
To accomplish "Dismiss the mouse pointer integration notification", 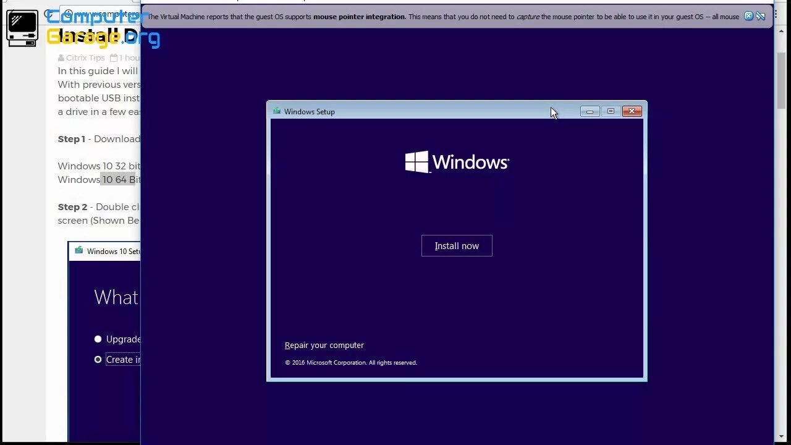I will tap(748, 16).
